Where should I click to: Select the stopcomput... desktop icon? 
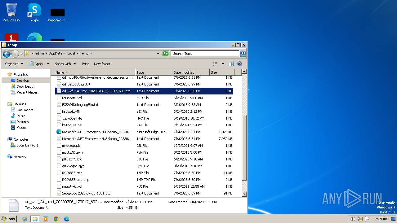click(x=58, y=15)
